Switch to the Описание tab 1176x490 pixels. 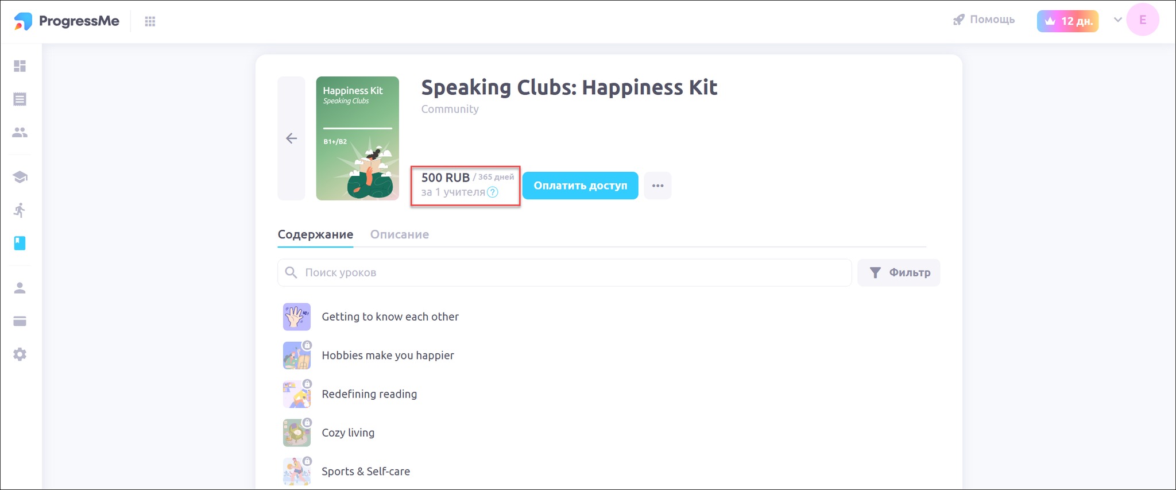[x=400, y=234]
